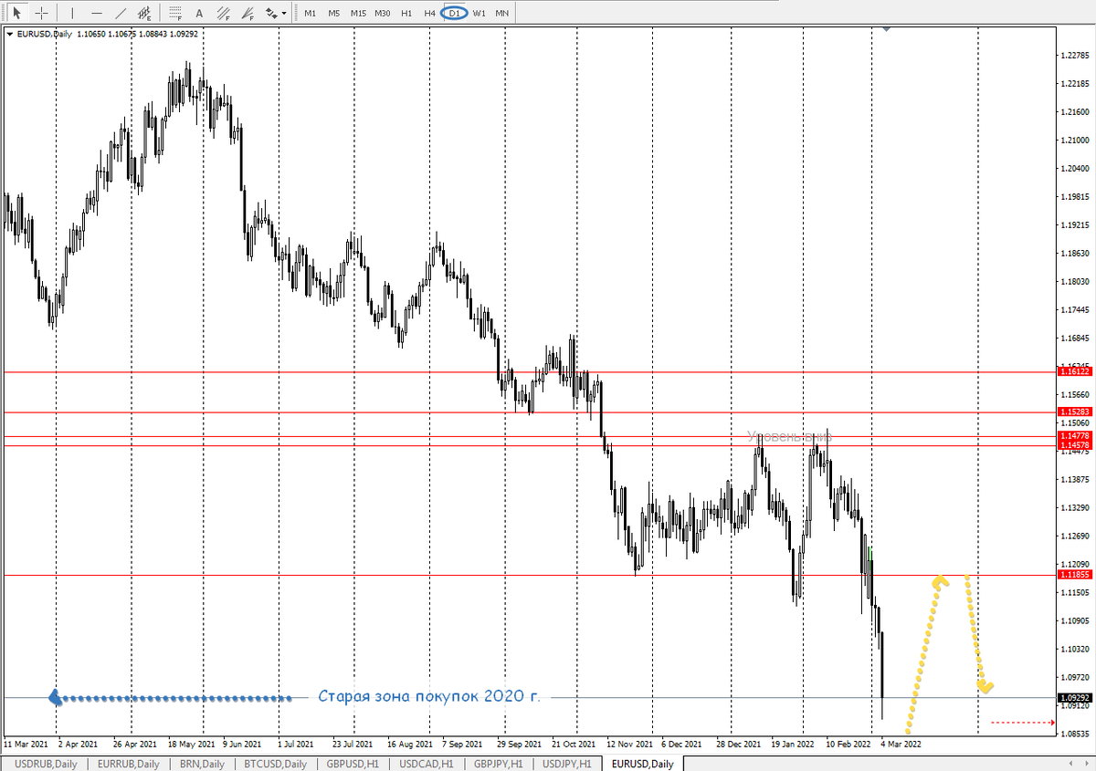Open the BTCUSD,Daily chart tab
Image resolution: width=1096 pixels, height=771 pixels.
pos(277,764)
